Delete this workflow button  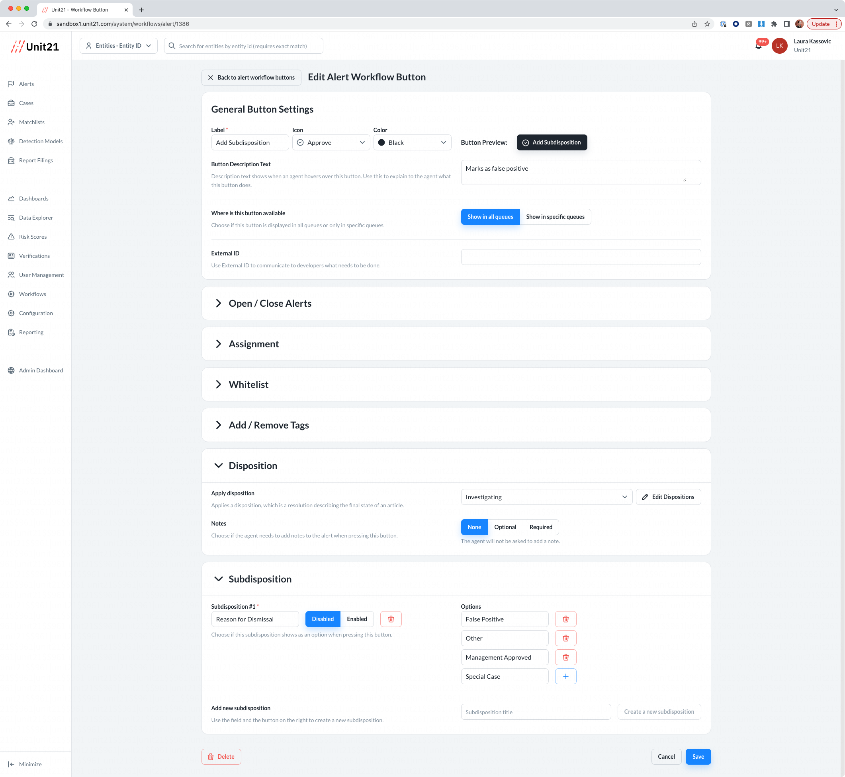point(221,757)
